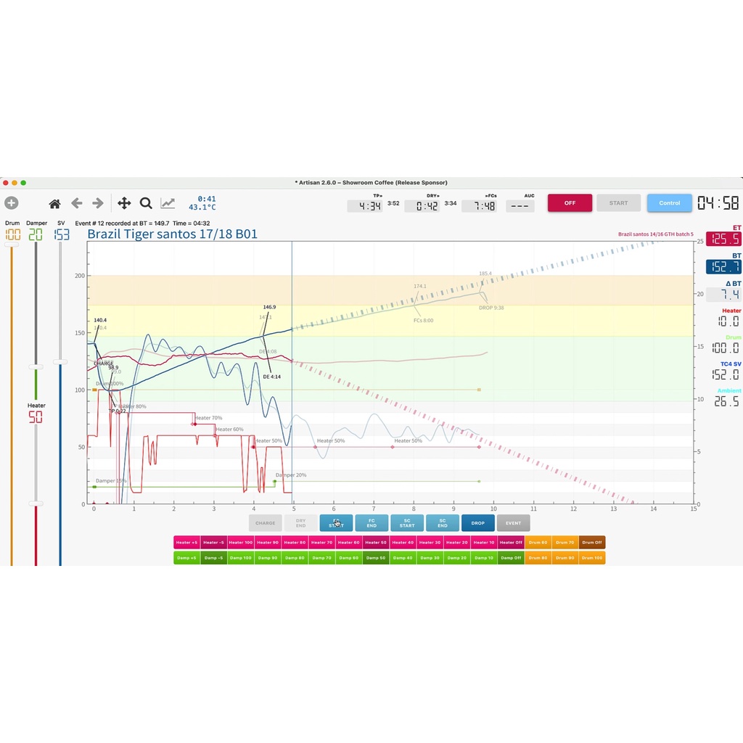This screenshot has width=743, height=743.
Task: Select the Pan axes tool
Action: click(124, 204)
